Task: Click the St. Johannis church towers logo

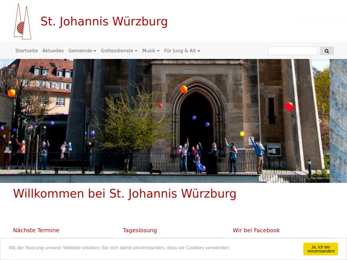Action: click(22, 21)
